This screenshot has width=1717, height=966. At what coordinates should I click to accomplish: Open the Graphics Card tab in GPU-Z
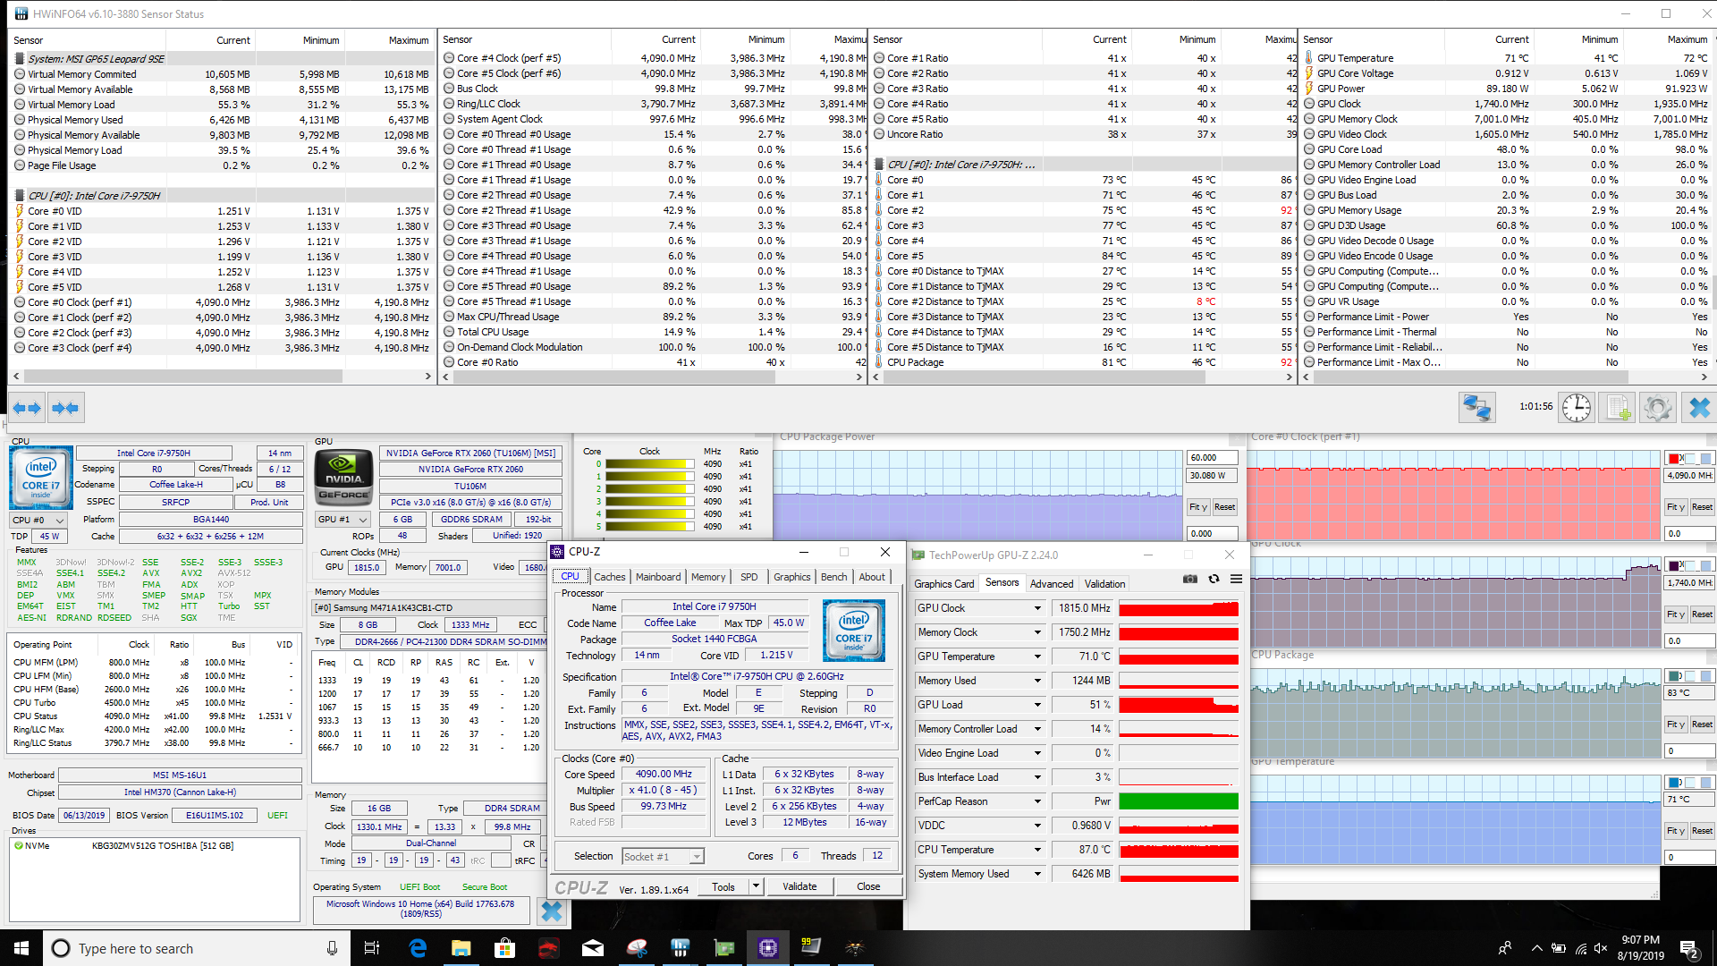coord(943,583)
